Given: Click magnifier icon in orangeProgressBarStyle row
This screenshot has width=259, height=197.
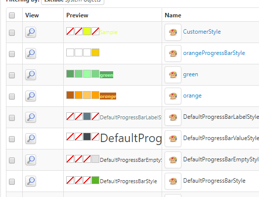Looking at the screenshot, I should [31, 53].
